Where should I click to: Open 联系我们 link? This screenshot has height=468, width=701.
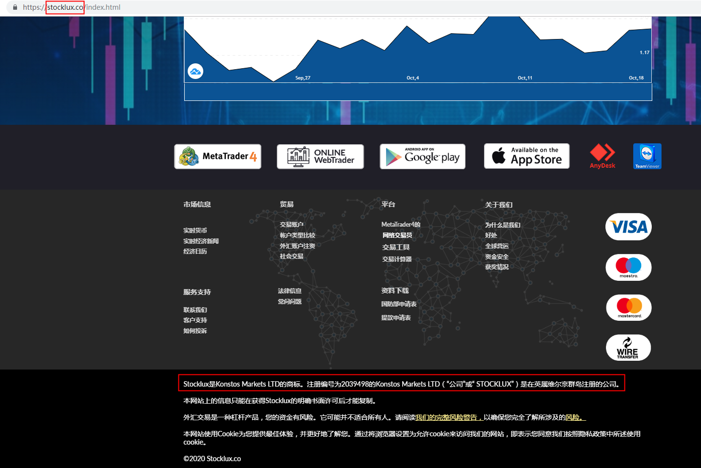[195, 310]
